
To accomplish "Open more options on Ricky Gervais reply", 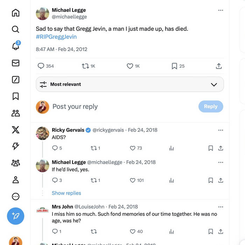I will [220, 130].
